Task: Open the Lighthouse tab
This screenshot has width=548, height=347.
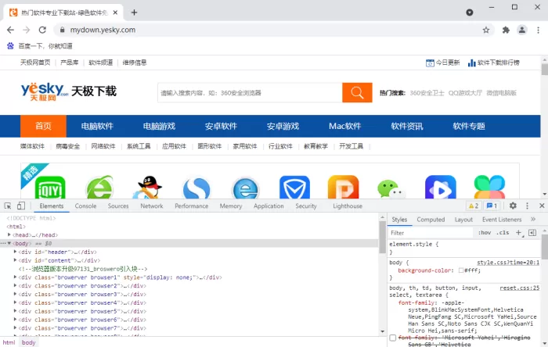Action: point(348,206)
